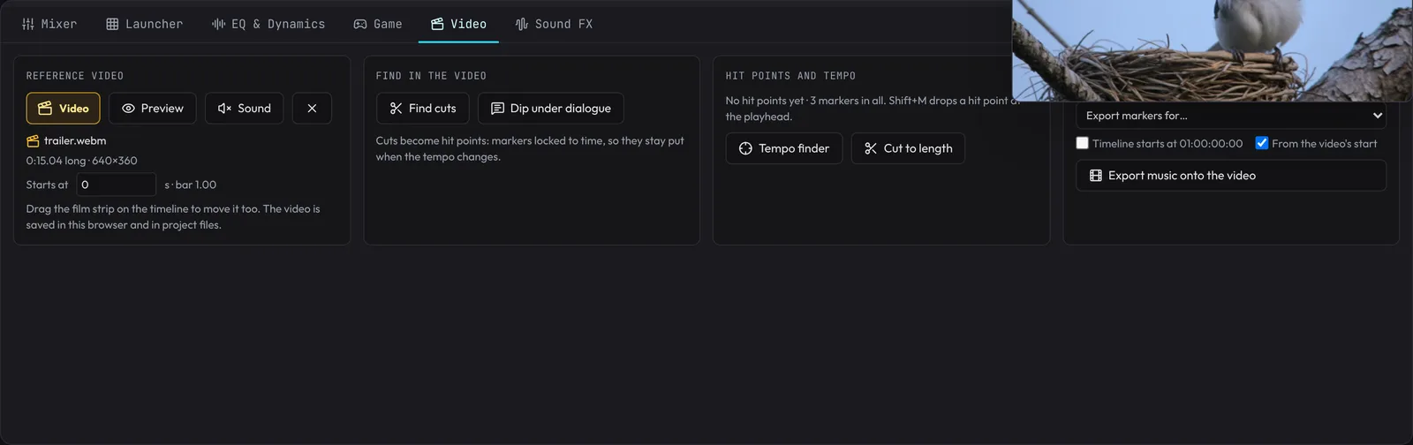This screenshot has width=1413, height=445.
Task: Open the Tempo finder
Action: pyautogui.click(x=784, y=148)
